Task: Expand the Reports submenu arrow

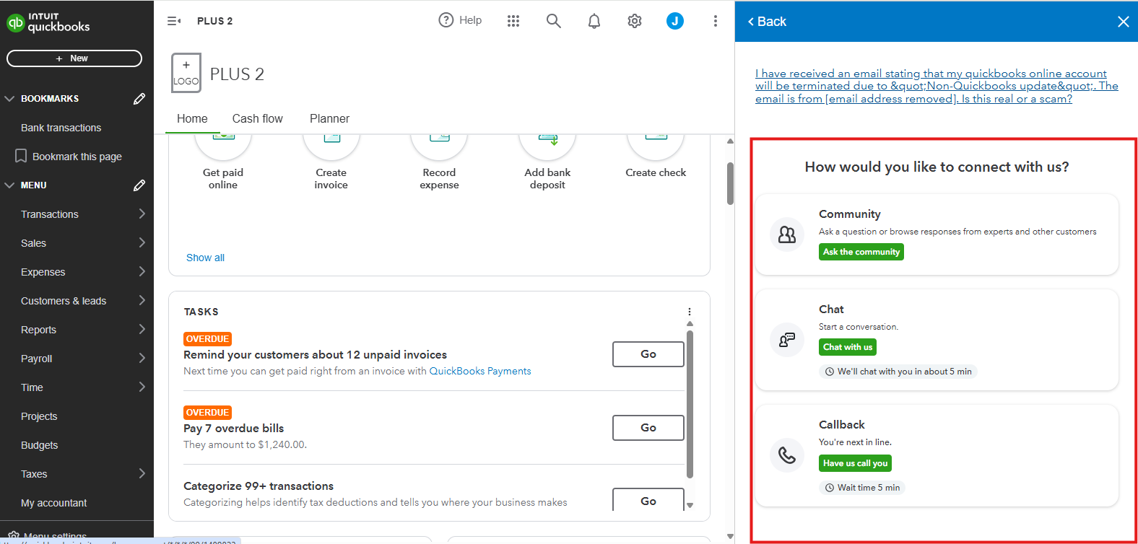Action: click(142, 329)
